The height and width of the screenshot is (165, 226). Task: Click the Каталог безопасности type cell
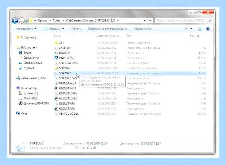pos(141,68)
